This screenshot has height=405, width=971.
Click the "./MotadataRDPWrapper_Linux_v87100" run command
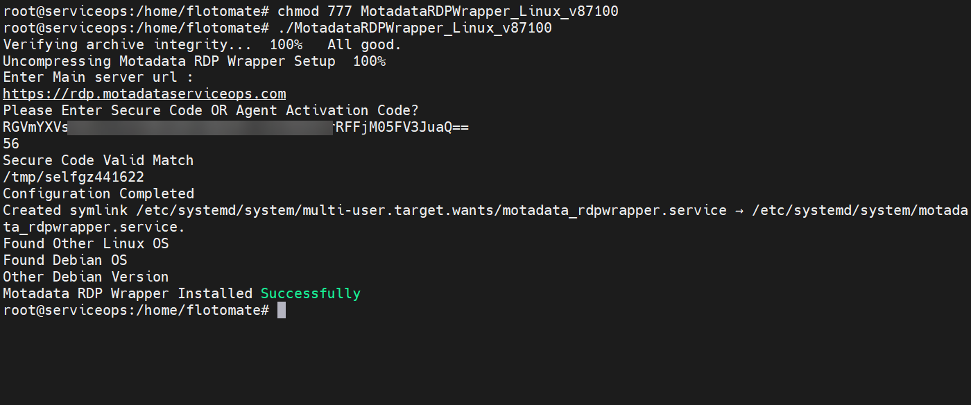(415, 28)
